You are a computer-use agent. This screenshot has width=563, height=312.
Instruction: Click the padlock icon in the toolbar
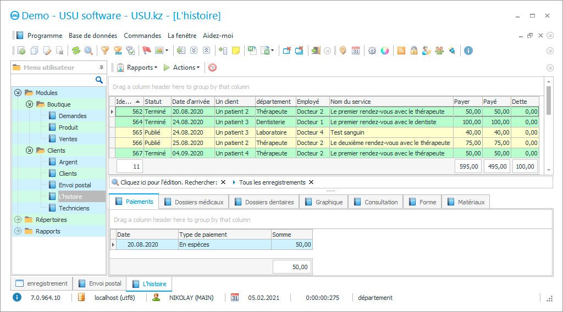tap(413, 51)
